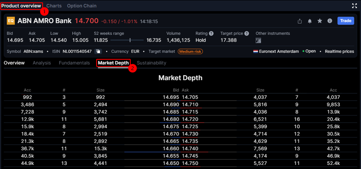Click the share icon beside the bell
Viewport: 361px width, 169px height.
[300, 21]
